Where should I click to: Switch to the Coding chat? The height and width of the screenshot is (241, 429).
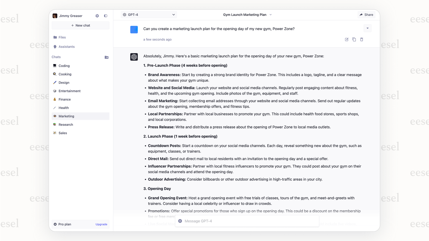(x=64, y=66)
